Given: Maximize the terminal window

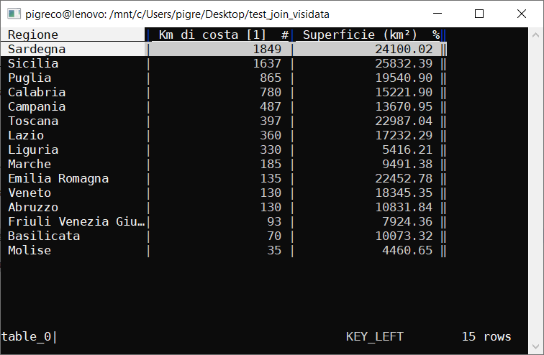Looking at the screenshot, I should [479, 14].
